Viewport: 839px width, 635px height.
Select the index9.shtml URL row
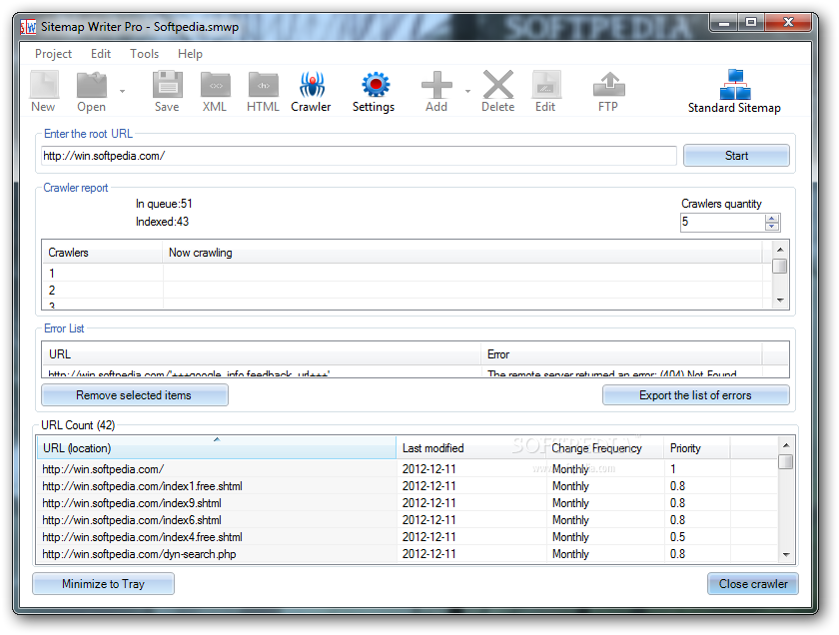[x=407, y=503]
